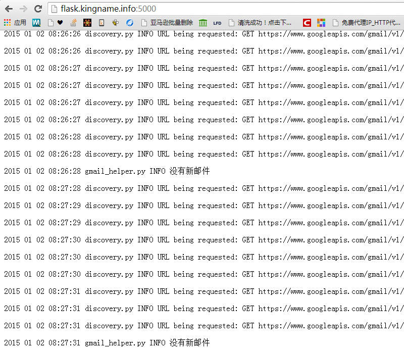The width and height of the screenshot is (404, 355).
Task: Open the red C icon bookmark
Action: pos(307,23)
